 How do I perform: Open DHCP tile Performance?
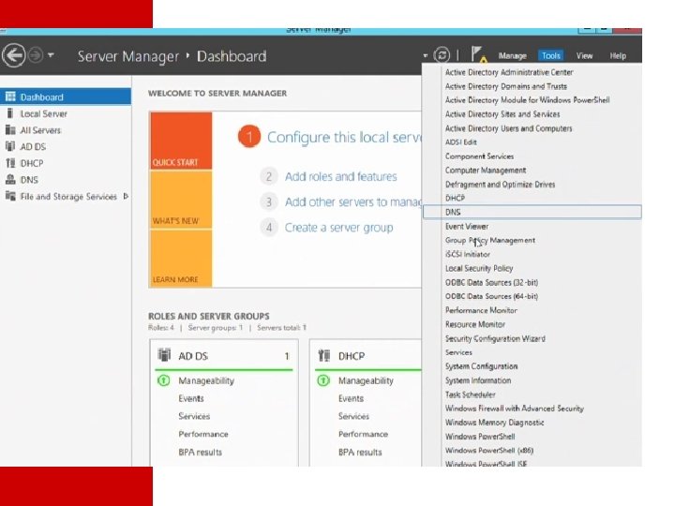363,434
